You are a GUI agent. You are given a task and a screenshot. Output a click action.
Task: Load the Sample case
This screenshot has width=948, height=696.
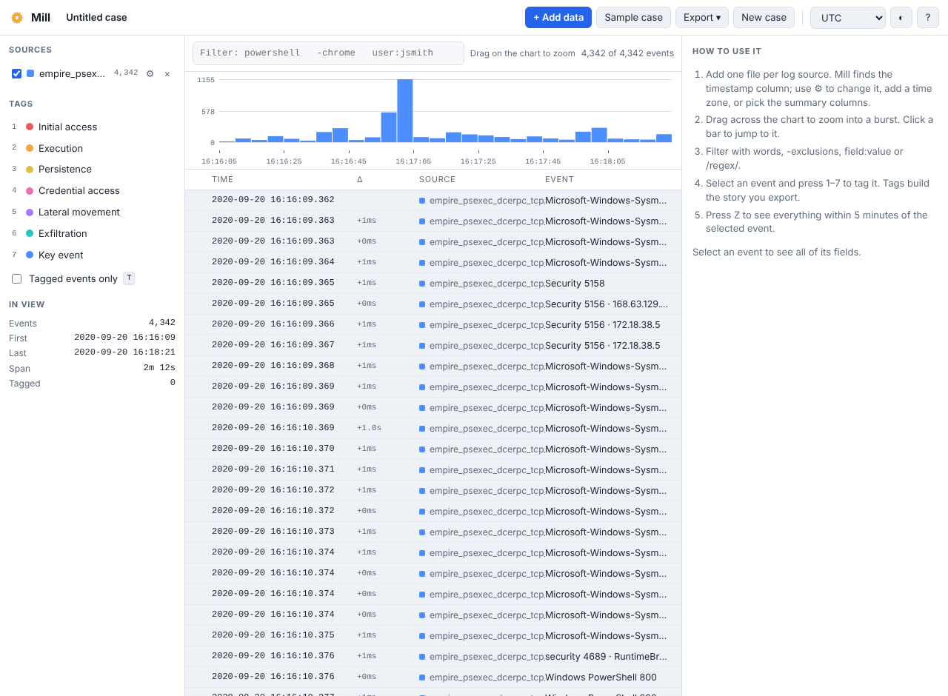[633, 18]
